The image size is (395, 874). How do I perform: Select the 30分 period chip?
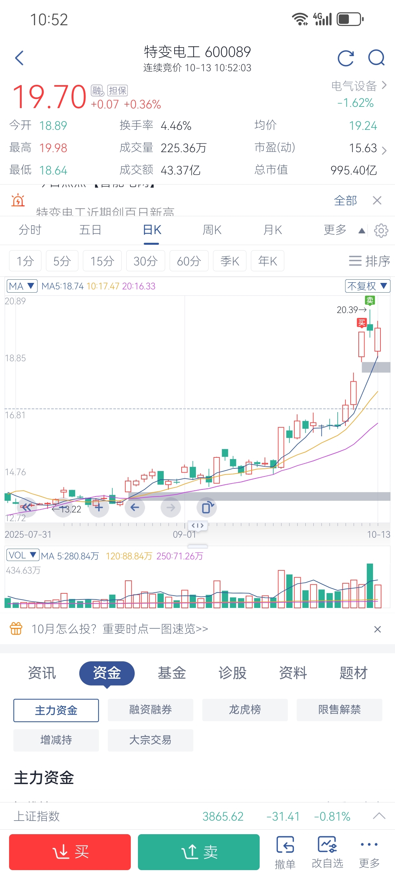145,261
